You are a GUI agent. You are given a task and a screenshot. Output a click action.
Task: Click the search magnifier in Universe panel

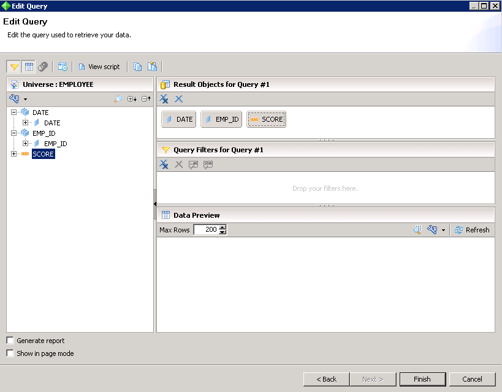(x=118, y=99)
